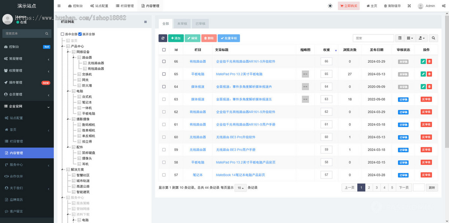Check 展开全部 in the column tree panel

(80, 34)
